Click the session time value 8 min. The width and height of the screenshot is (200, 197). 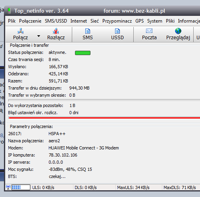tap(54, 59)
